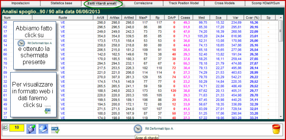Click the ArMed column header
The height and width of the screenshot is (140, 286).
click(x=129, y=18)
